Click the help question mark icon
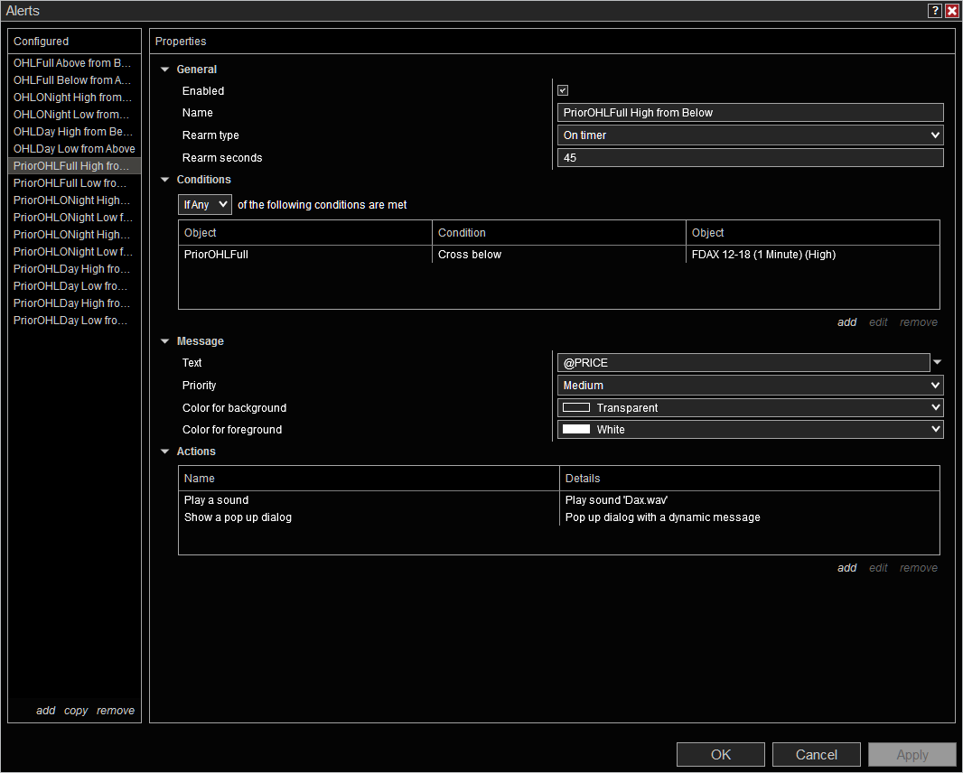This screenshot has width=963, height=773. tap(935, 11)
